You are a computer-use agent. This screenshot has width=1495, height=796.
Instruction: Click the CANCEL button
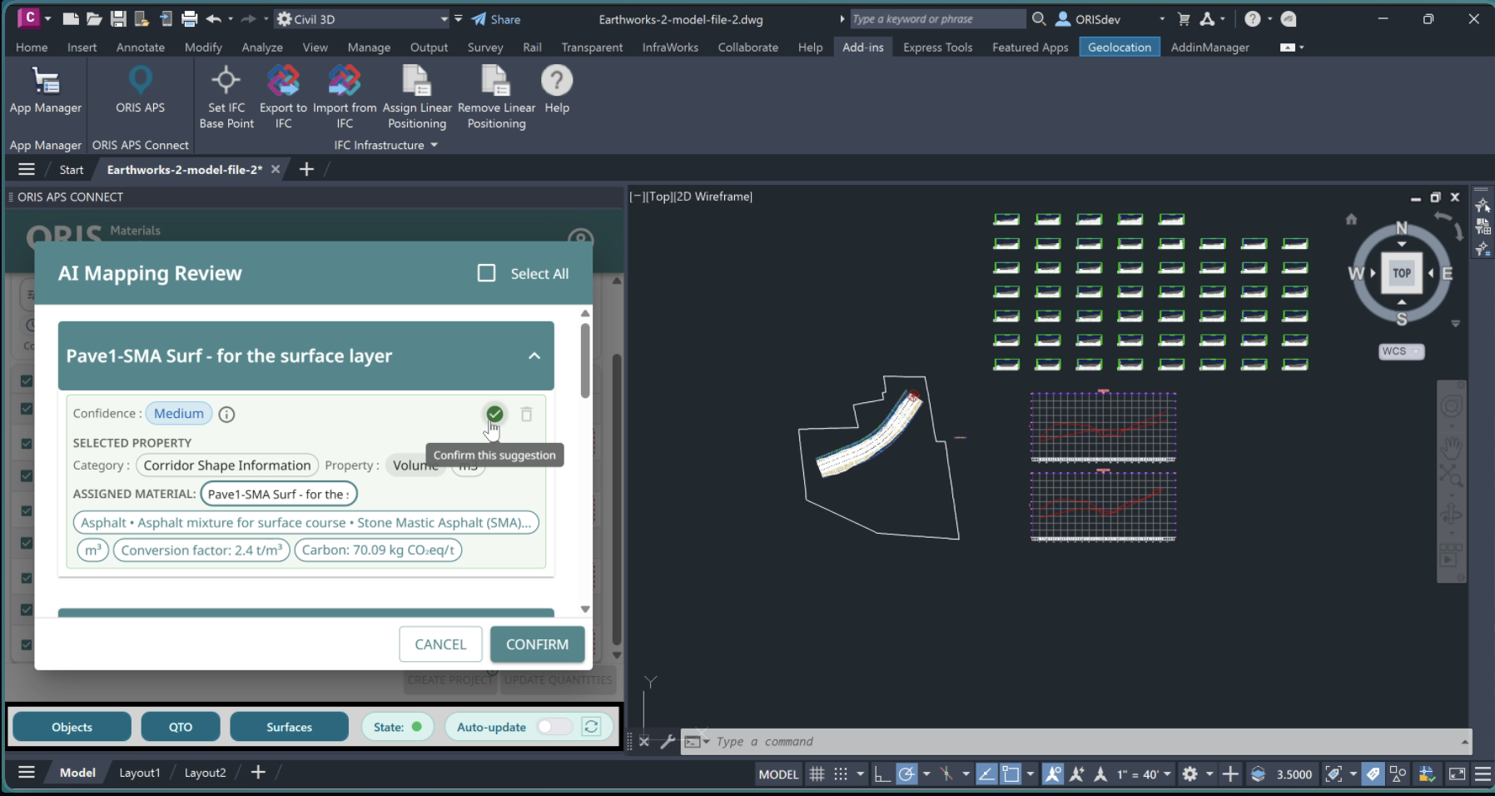click(x=440, y=644)
